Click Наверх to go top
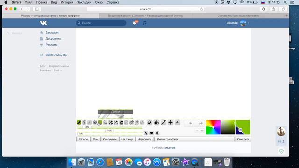Viewport: 299px width, 168px height. click(15, 33)
